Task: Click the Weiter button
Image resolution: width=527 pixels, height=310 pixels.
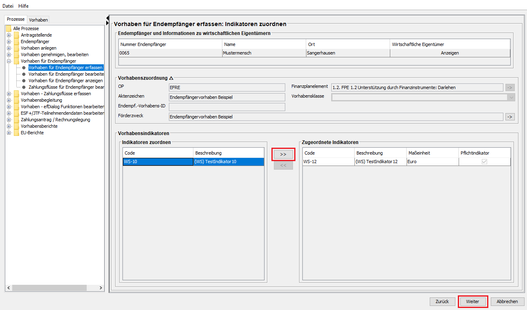Action: click(473, 301)
